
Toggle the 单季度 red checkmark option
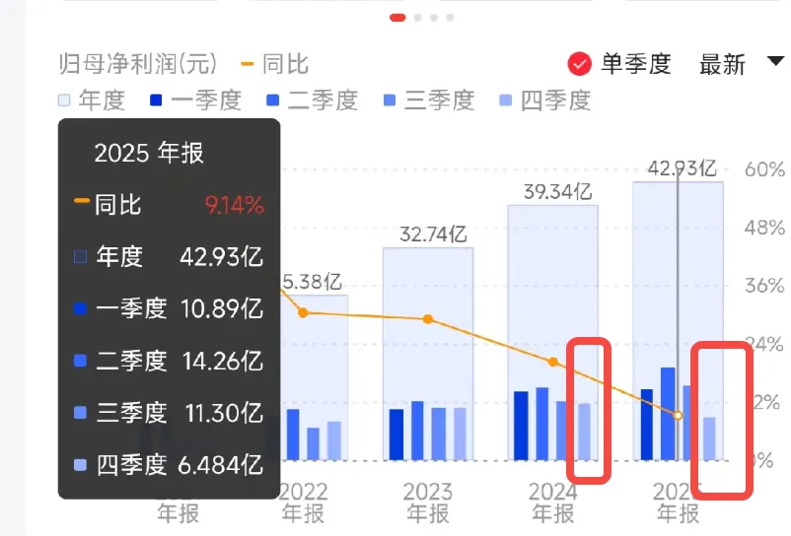(579, 64)
